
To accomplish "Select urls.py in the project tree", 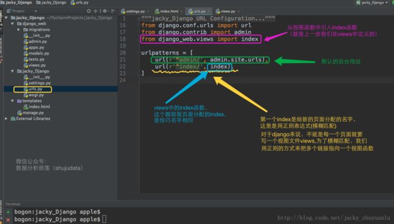I will click(x=35, y=89).
